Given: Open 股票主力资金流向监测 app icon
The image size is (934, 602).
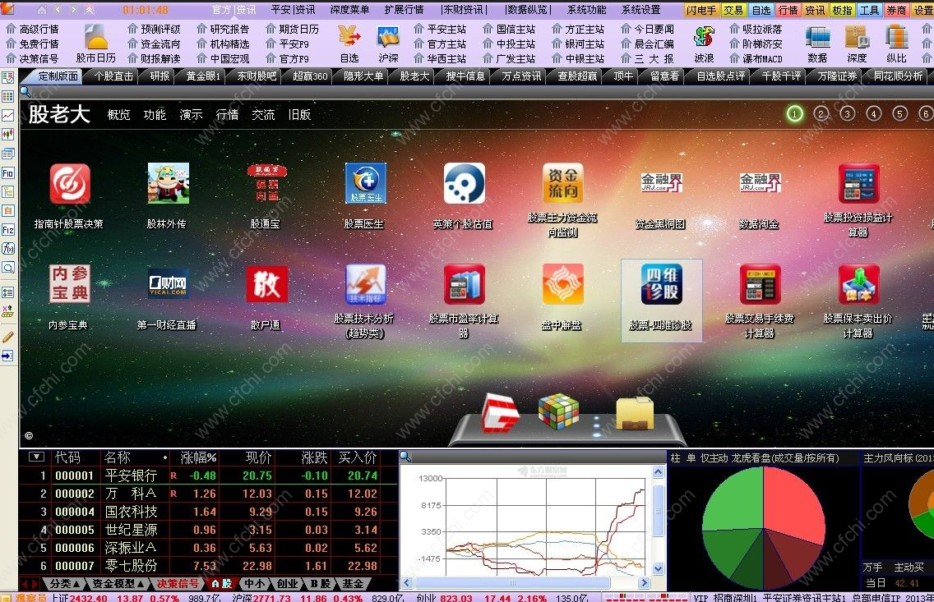Looking at the screenshot, I should 563,183.
